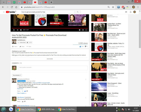Like the video with thumbs up

point(80,46)
